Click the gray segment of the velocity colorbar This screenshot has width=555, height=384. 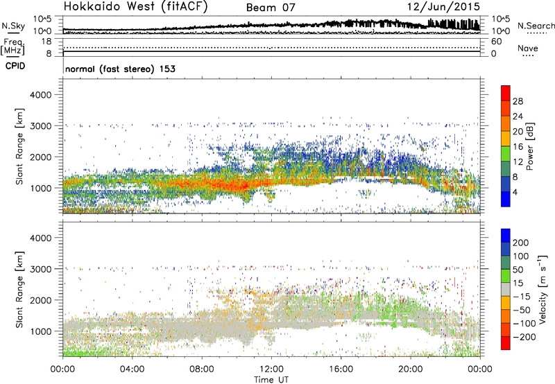[x=506, y=290]
